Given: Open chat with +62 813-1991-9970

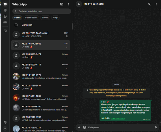Looking at the screenshot, I should [41, 77].
